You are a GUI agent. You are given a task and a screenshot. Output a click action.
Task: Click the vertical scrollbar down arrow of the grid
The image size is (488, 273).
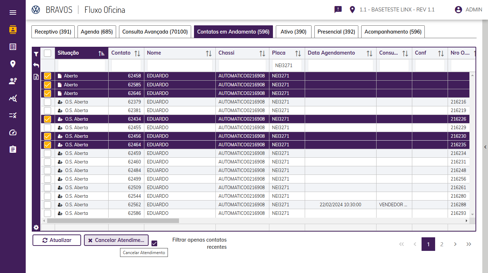click(x=473, y=214)
